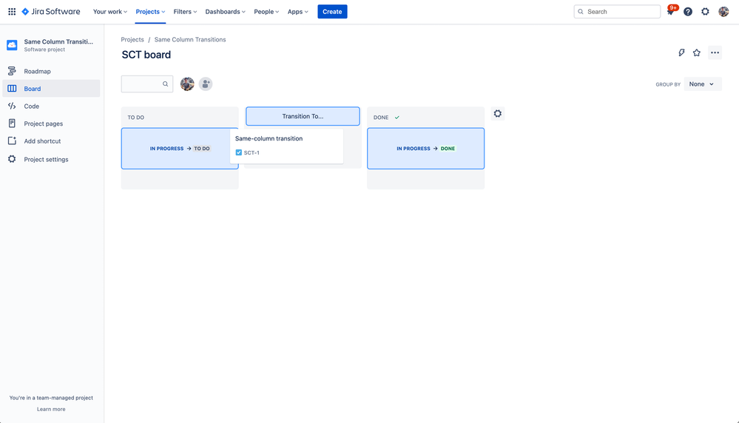Click the Board icon in sidebar
This screenshot has height=423, width=739.
[12, 89]
